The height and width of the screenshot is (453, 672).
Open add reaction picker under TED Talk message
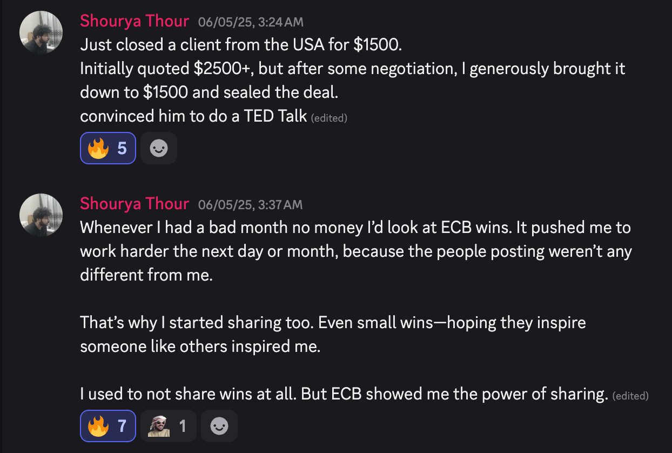159,148
